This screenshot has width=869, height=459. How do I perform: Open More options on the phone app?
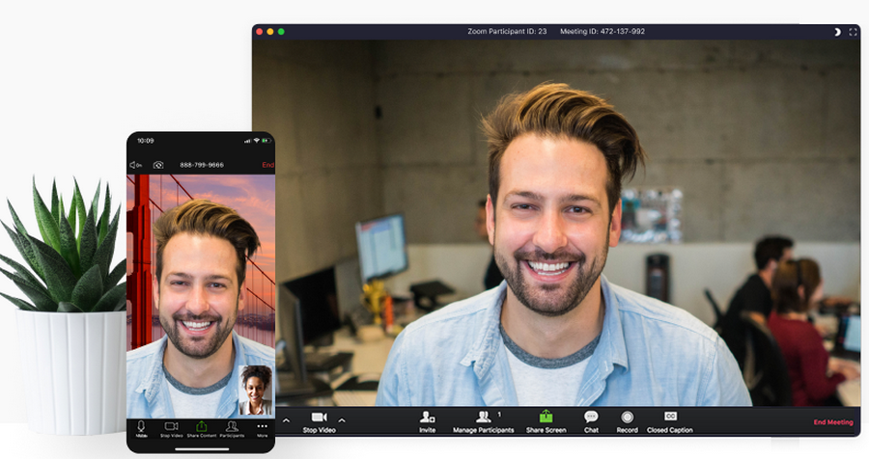[x=262, y=429]
